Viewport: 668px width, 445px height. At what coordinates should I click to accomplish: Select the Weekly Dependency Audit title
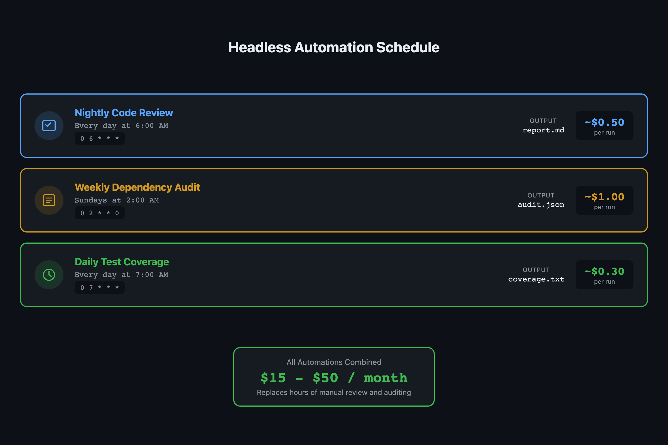pyautogui.click(x=137, y=187)
